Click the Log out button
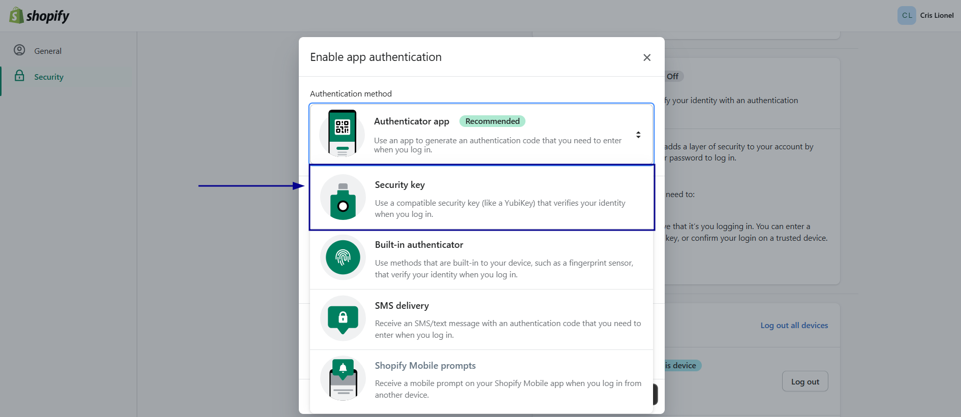The image size is (961, 417). [x=805, y=381]
